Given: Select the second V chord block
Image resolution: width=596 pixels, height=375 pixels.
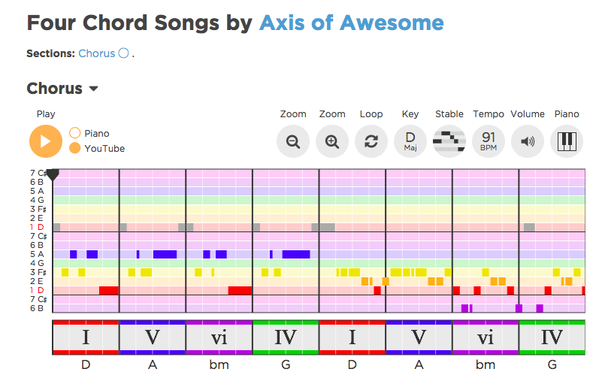Looking at the screenshot, I should (x=419, y=337).
